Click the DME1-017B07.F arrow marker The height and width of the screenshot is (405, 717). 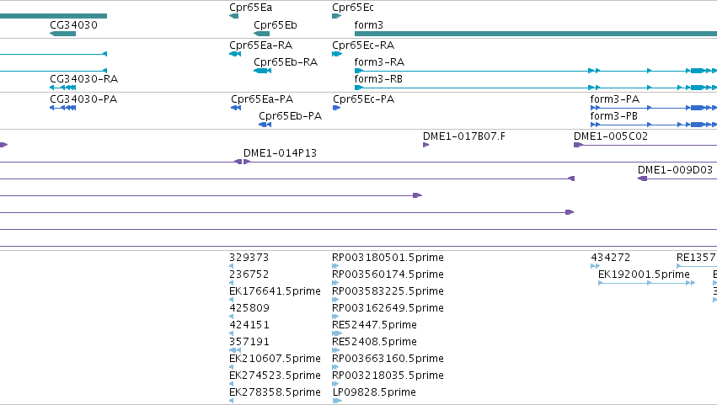tap(425, 145)
